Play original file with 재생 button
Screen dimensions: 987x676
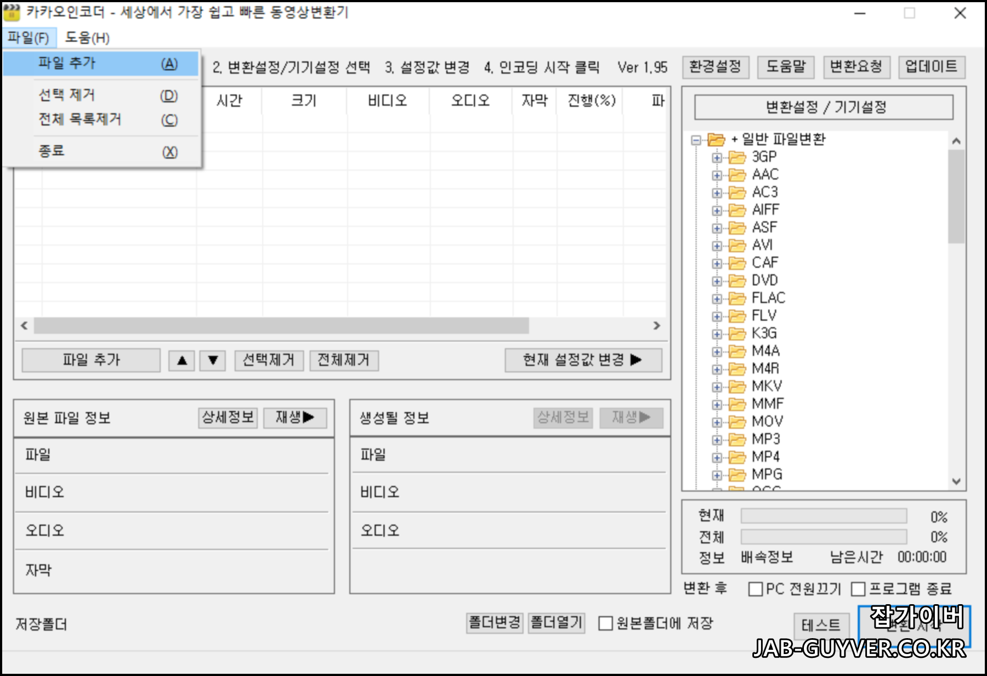coord(295,418)
